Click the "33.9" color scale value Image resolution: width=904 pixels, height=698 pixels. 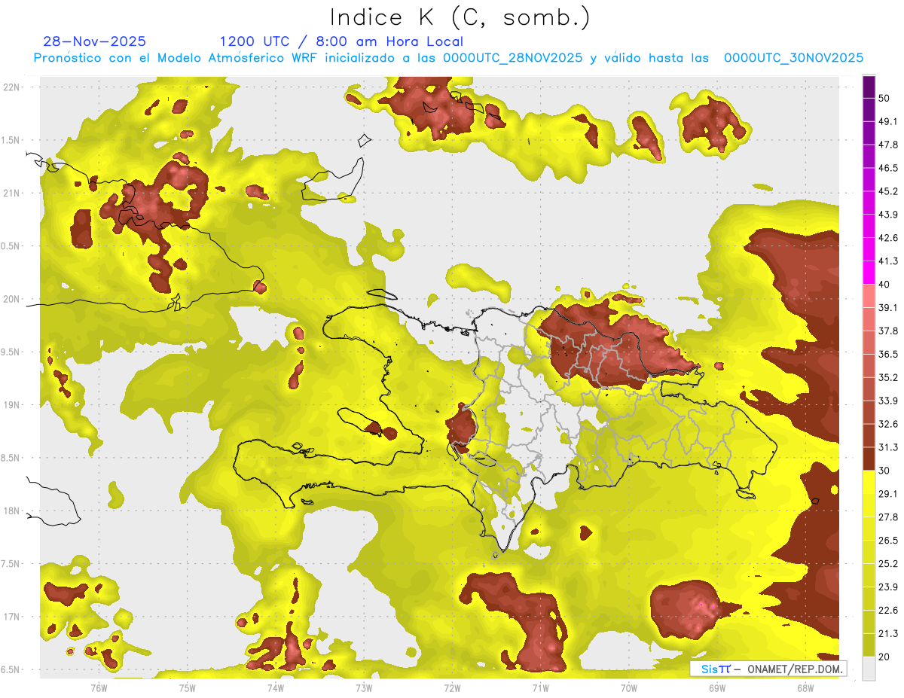pyautogui.click(x=888, y=401)
